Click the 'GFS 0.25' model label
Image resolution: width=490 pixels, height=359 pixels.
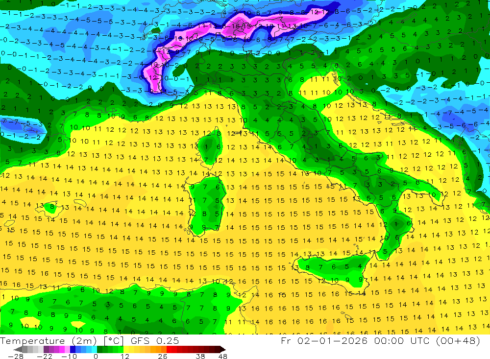click(155, 340)
